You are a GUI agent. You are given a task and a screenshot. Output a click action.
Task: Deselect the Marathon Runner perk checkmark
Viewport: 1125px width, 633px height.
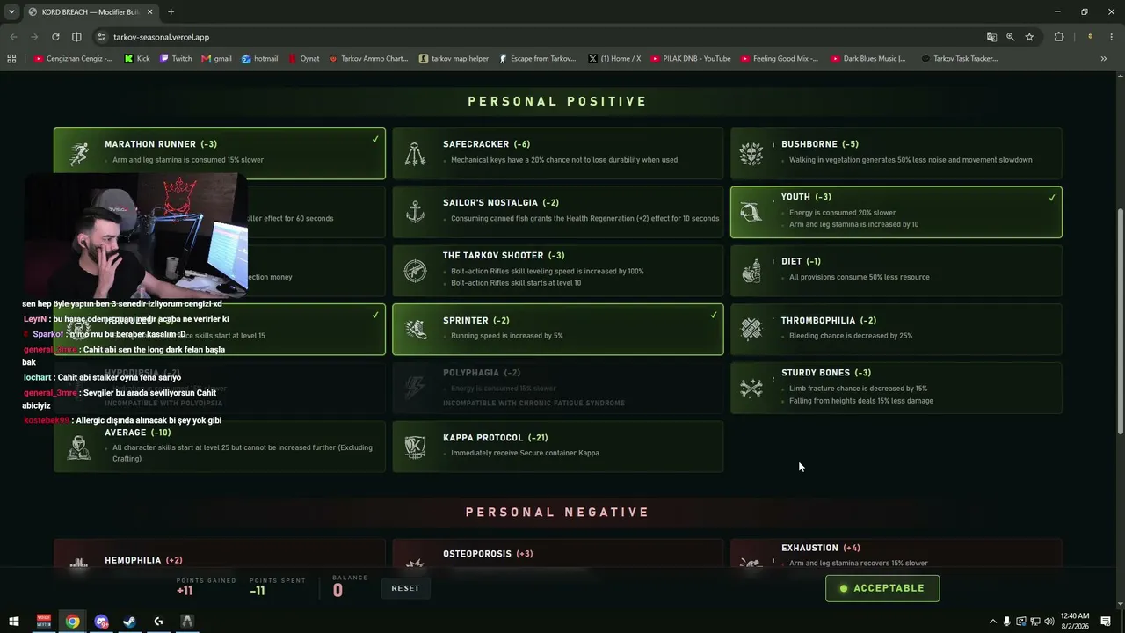point(375,139)
